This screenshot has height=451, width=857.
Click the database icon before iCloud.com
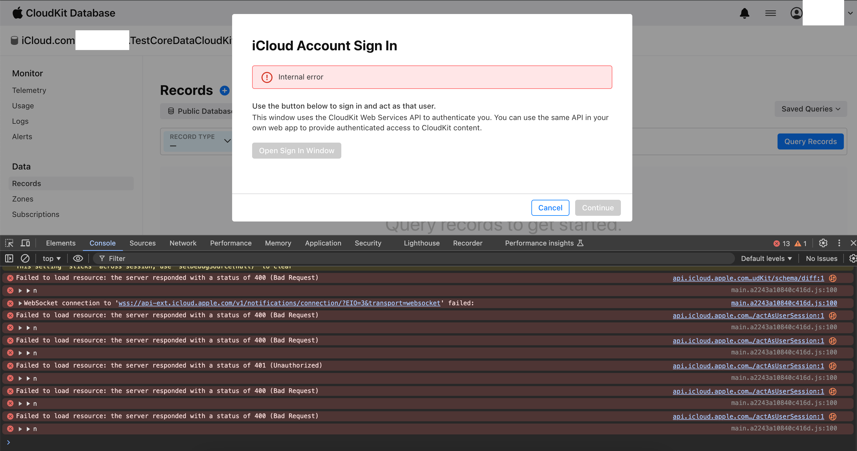pos(14,41)
